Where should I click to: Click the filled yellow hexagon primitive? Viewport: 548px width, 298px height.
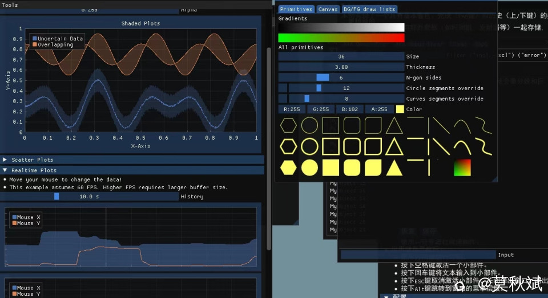coord(288,168)
